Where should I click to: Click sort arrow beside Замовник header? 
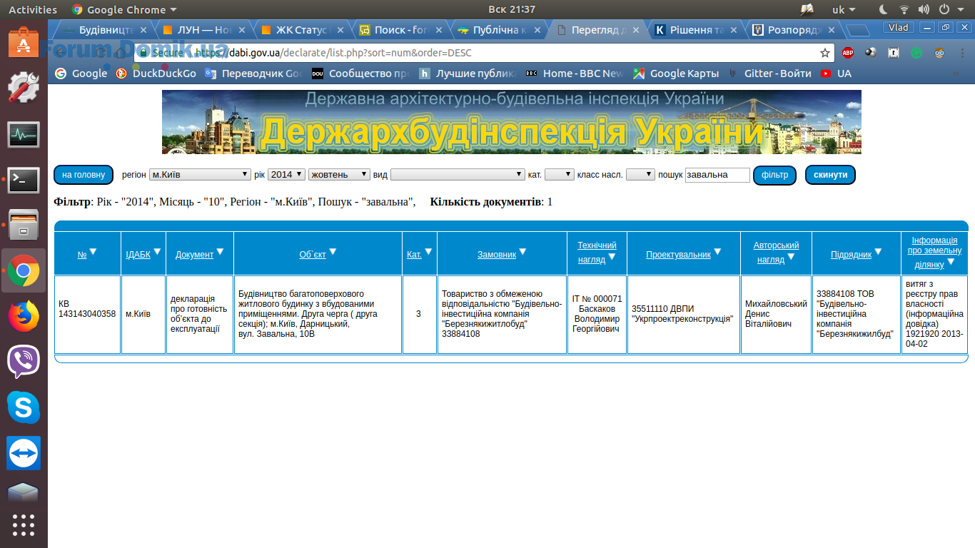click(x=522, y=252)
